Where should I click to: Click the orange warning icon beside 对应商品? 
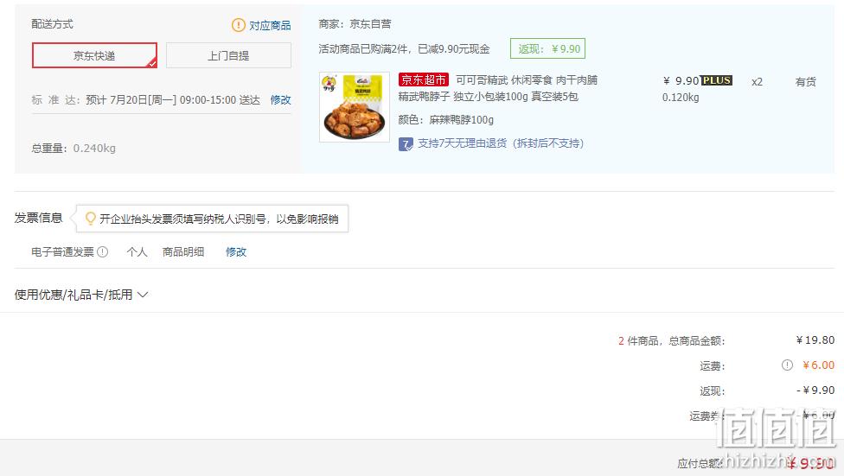coord(238,25)
